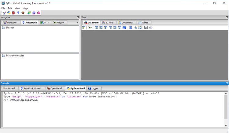Click the green molecule icon in main toolbar

[29, 13]
